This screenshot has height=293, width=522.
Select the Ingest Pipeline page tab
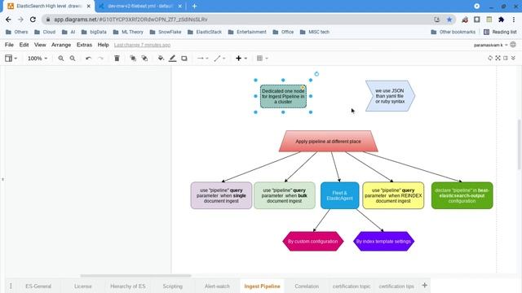[262, 286]
